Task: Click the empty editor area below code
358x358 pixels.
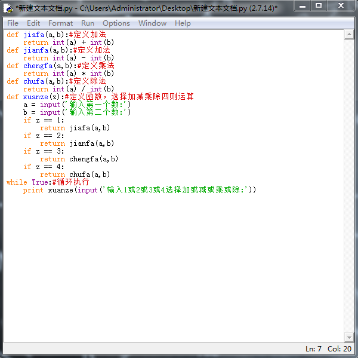Action: point(174,268)
